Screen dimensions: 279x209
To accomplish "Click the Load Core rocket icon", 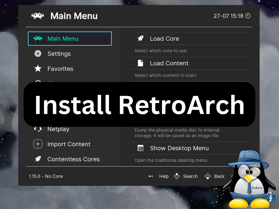I will click(x=140, y=38).
